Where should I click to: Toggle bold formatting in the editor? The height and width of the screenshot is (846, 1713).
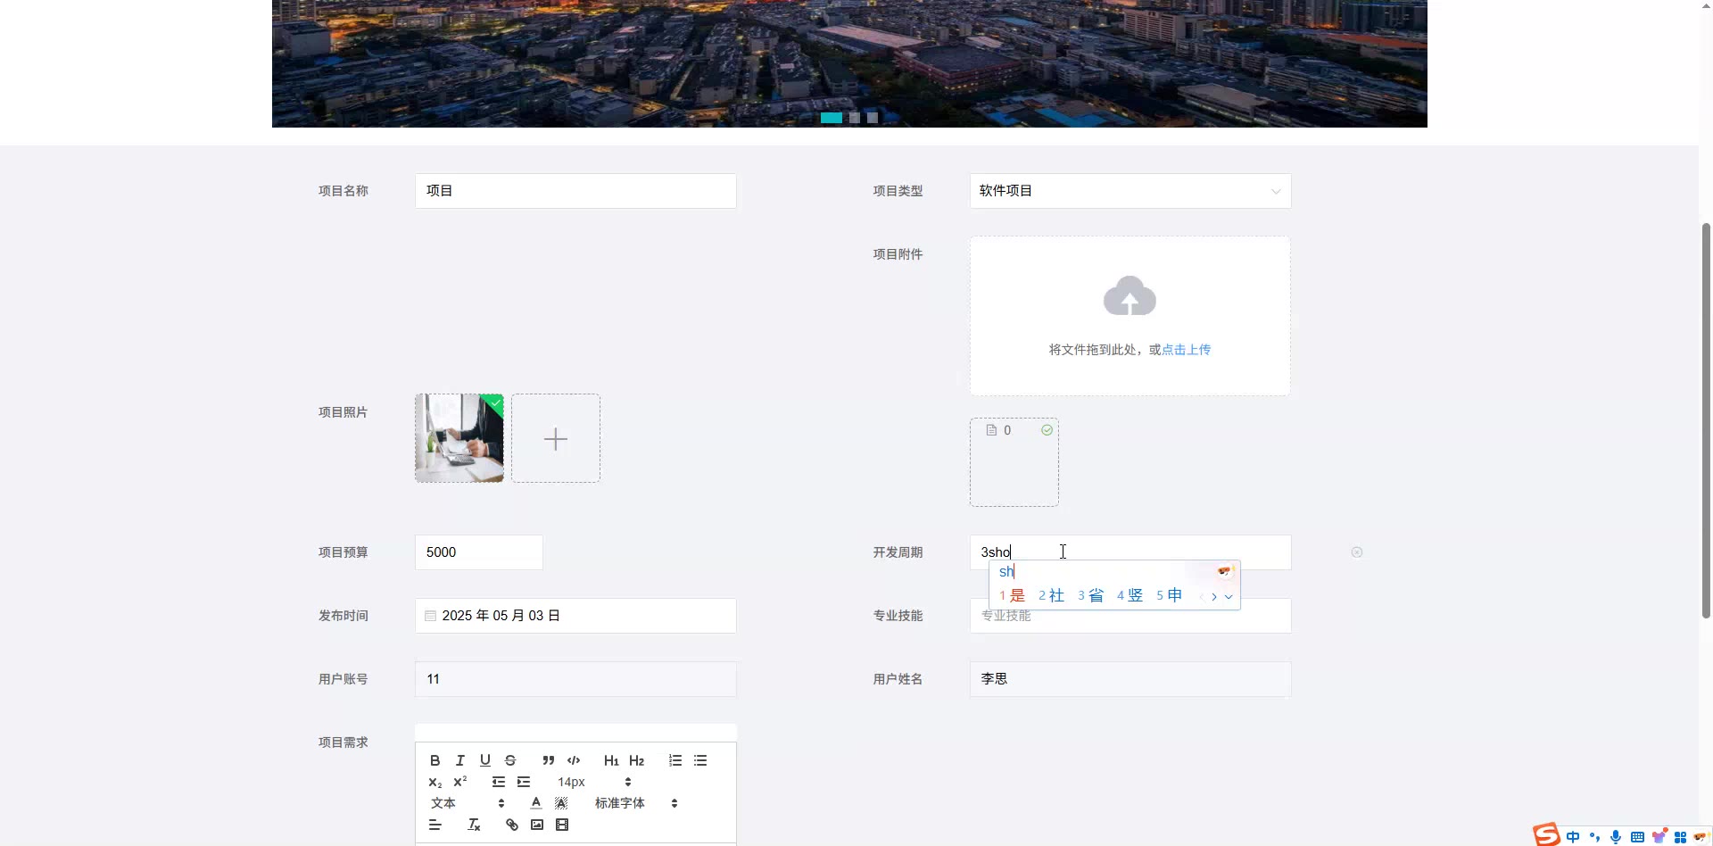coord(434,760)
